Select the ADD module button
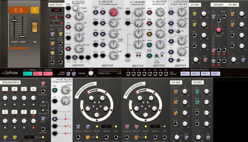The height and width of the screenshot is (142, 248). point(27,74)
